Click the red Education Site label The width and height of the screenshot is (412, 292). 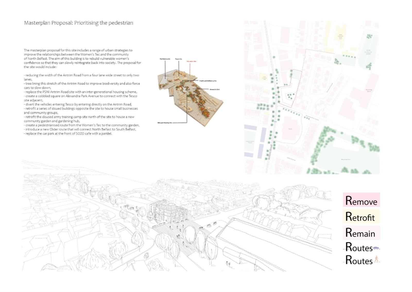(x=191, y=61)
